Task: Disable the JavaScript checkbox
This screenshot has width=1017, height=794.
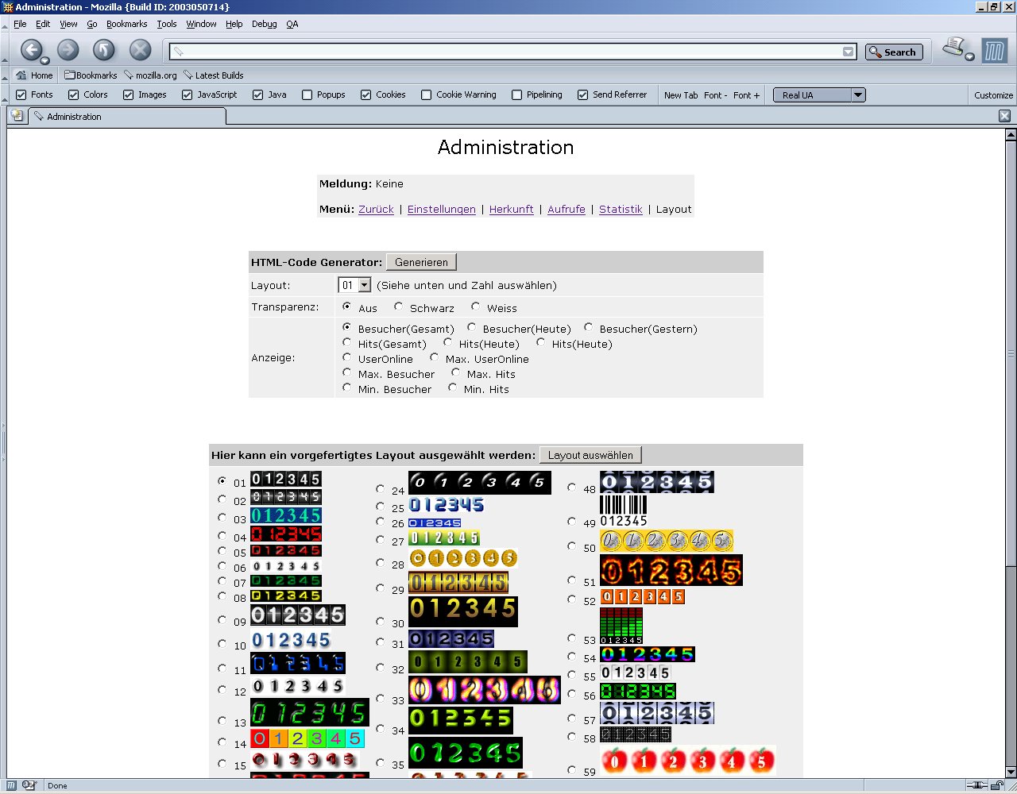Action: point(188,94)
